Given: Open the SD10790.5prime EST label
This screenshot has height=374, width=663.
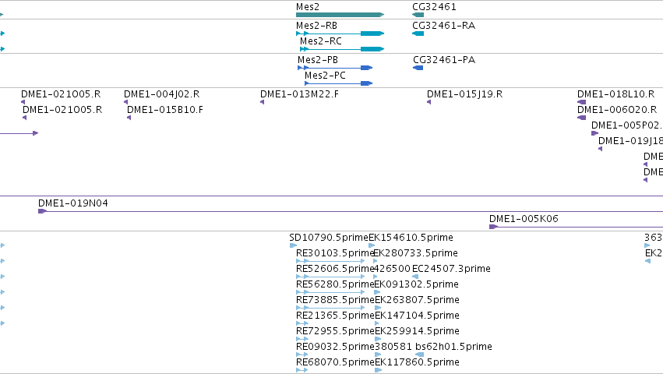Looking at the screenshot, I should 329,238.
